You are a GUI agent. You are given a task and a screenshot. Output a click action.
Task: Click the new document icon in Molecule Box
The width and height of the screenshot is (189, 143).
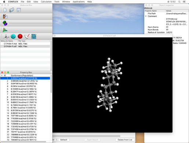pyautogui.click(x=5, y=10)
